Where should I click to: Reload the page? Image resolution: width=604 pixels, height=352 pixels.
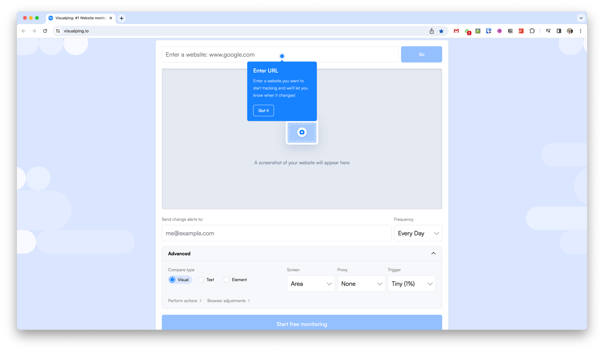[x=45, y=31]
